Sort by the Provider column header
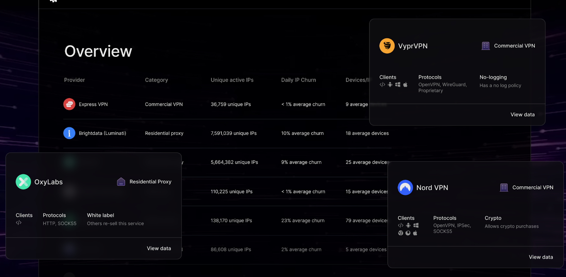The height and width of the screenshot is (277, 566). [75, 80]
